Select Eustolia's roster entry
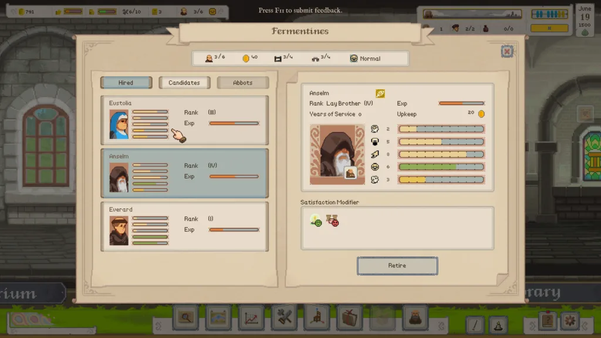Viewport: 601px width, 338px height. [x=184, y=120]
